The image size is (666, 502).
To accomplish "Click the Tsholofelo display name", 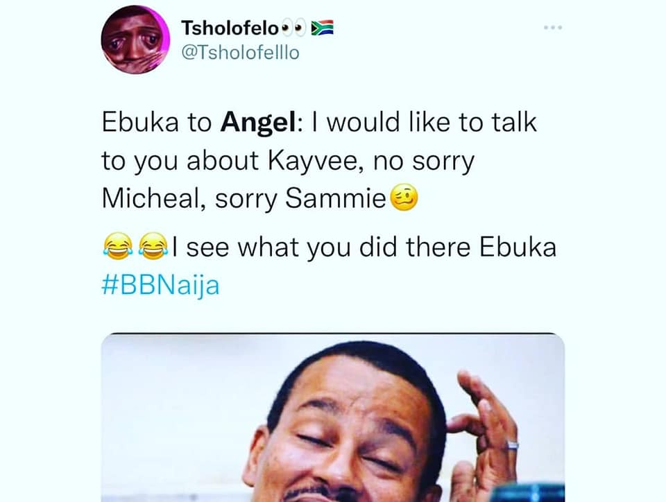I will click(230, 28).
